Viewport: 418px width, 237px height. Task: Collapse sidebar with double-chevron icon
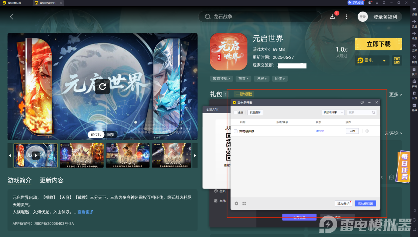(x=414, y=3)
